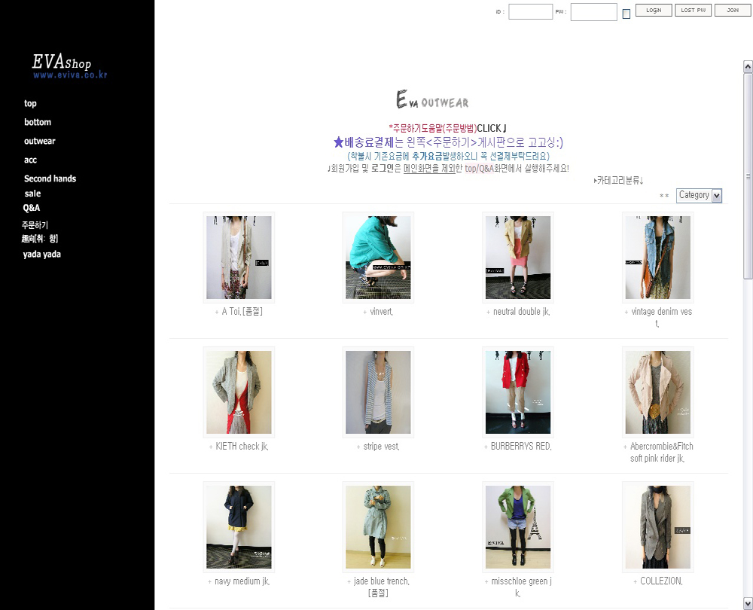This screenshot has width=753, height=610.
Task: Go to the 'outwear' menu section
Action: click(39, 142)
